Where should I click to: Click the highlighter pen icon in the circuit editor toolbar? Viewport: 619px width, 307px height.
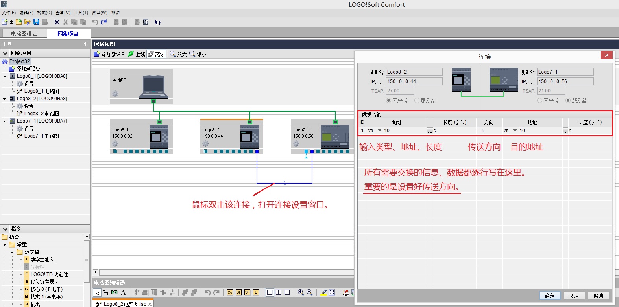coord(323,292)
